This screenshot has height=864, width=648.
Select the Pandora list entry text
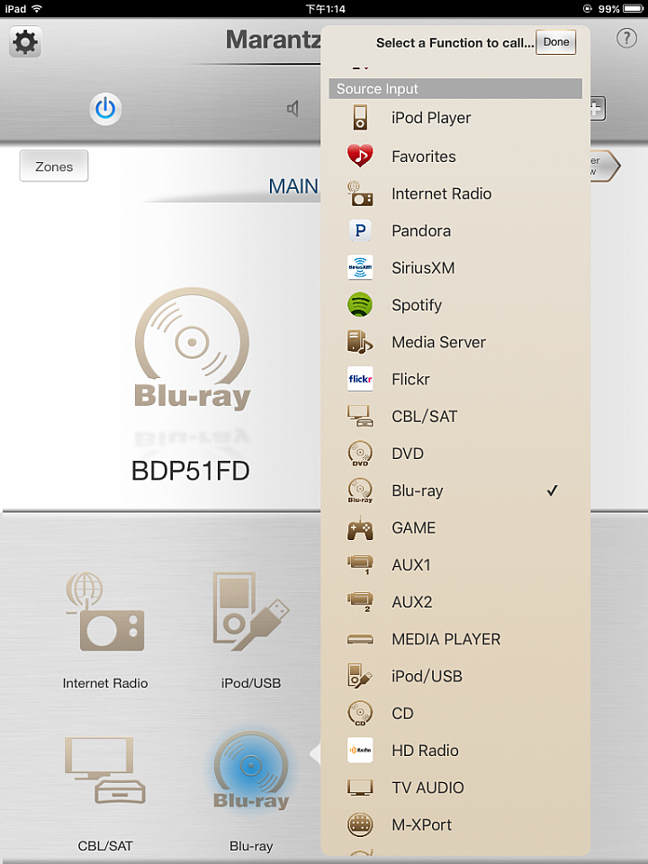pyautogui.click(x=421, y=231)
